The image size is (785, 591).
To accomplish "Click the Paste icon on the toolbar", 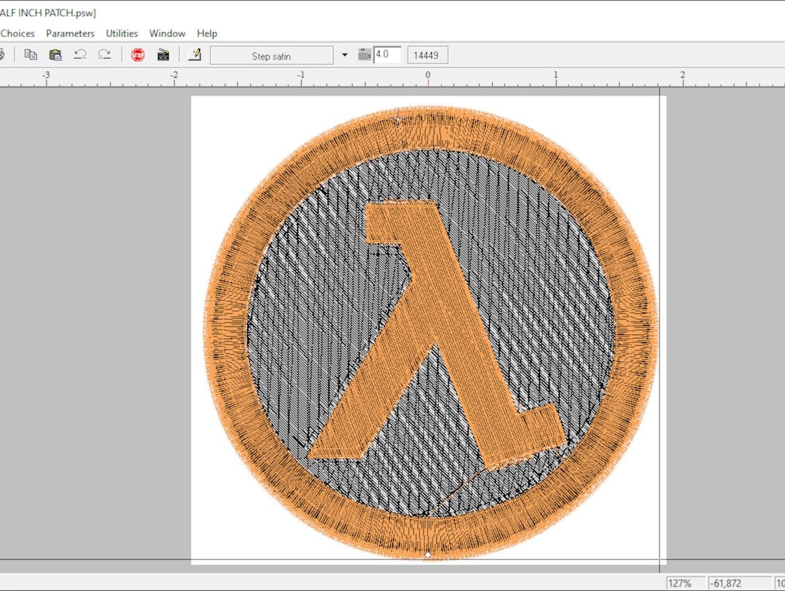I will click(x=55, y=55).
